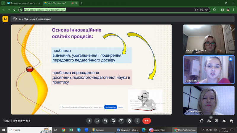This screenshot has height=133, width=237.
Task: Click the present screen icon
Action: point(121,121)
